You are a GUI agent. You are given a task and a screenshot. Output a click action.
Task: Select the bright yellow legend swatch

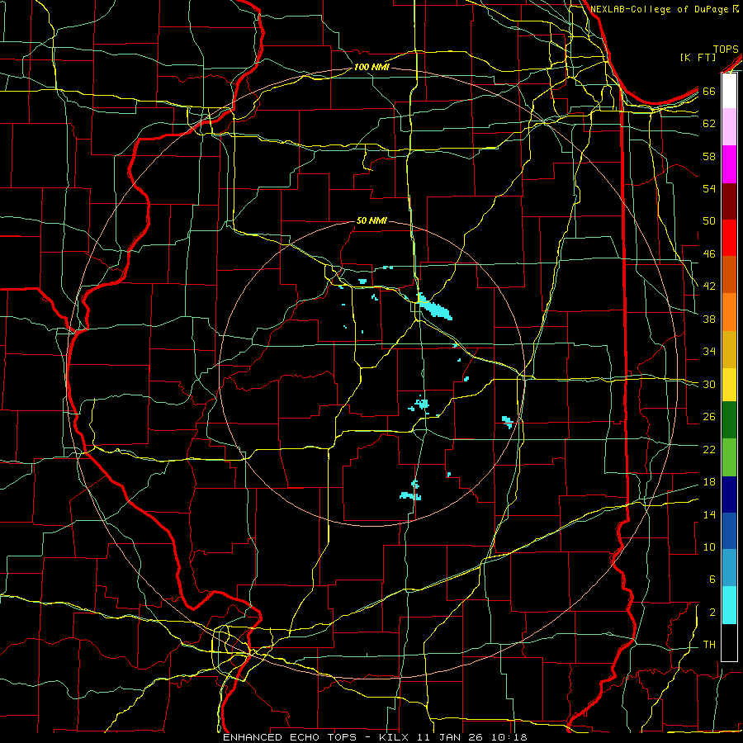(729, 385)
